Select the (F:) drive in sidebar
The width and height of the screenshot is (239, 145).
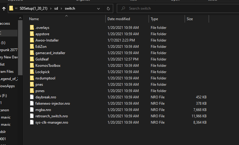click(4, 96)
